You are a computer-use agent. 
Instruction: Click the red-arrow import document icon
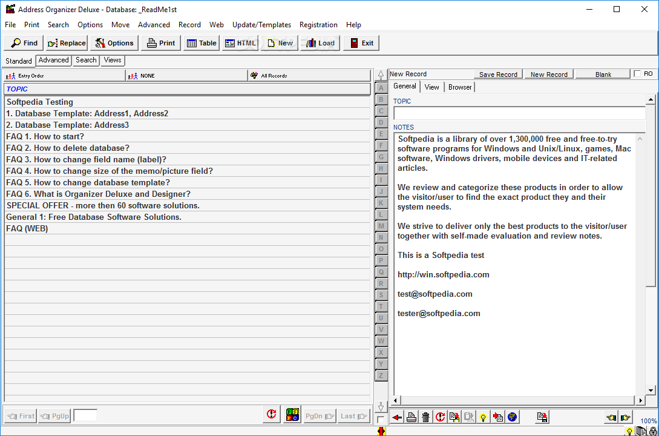(x=497, y=417)
